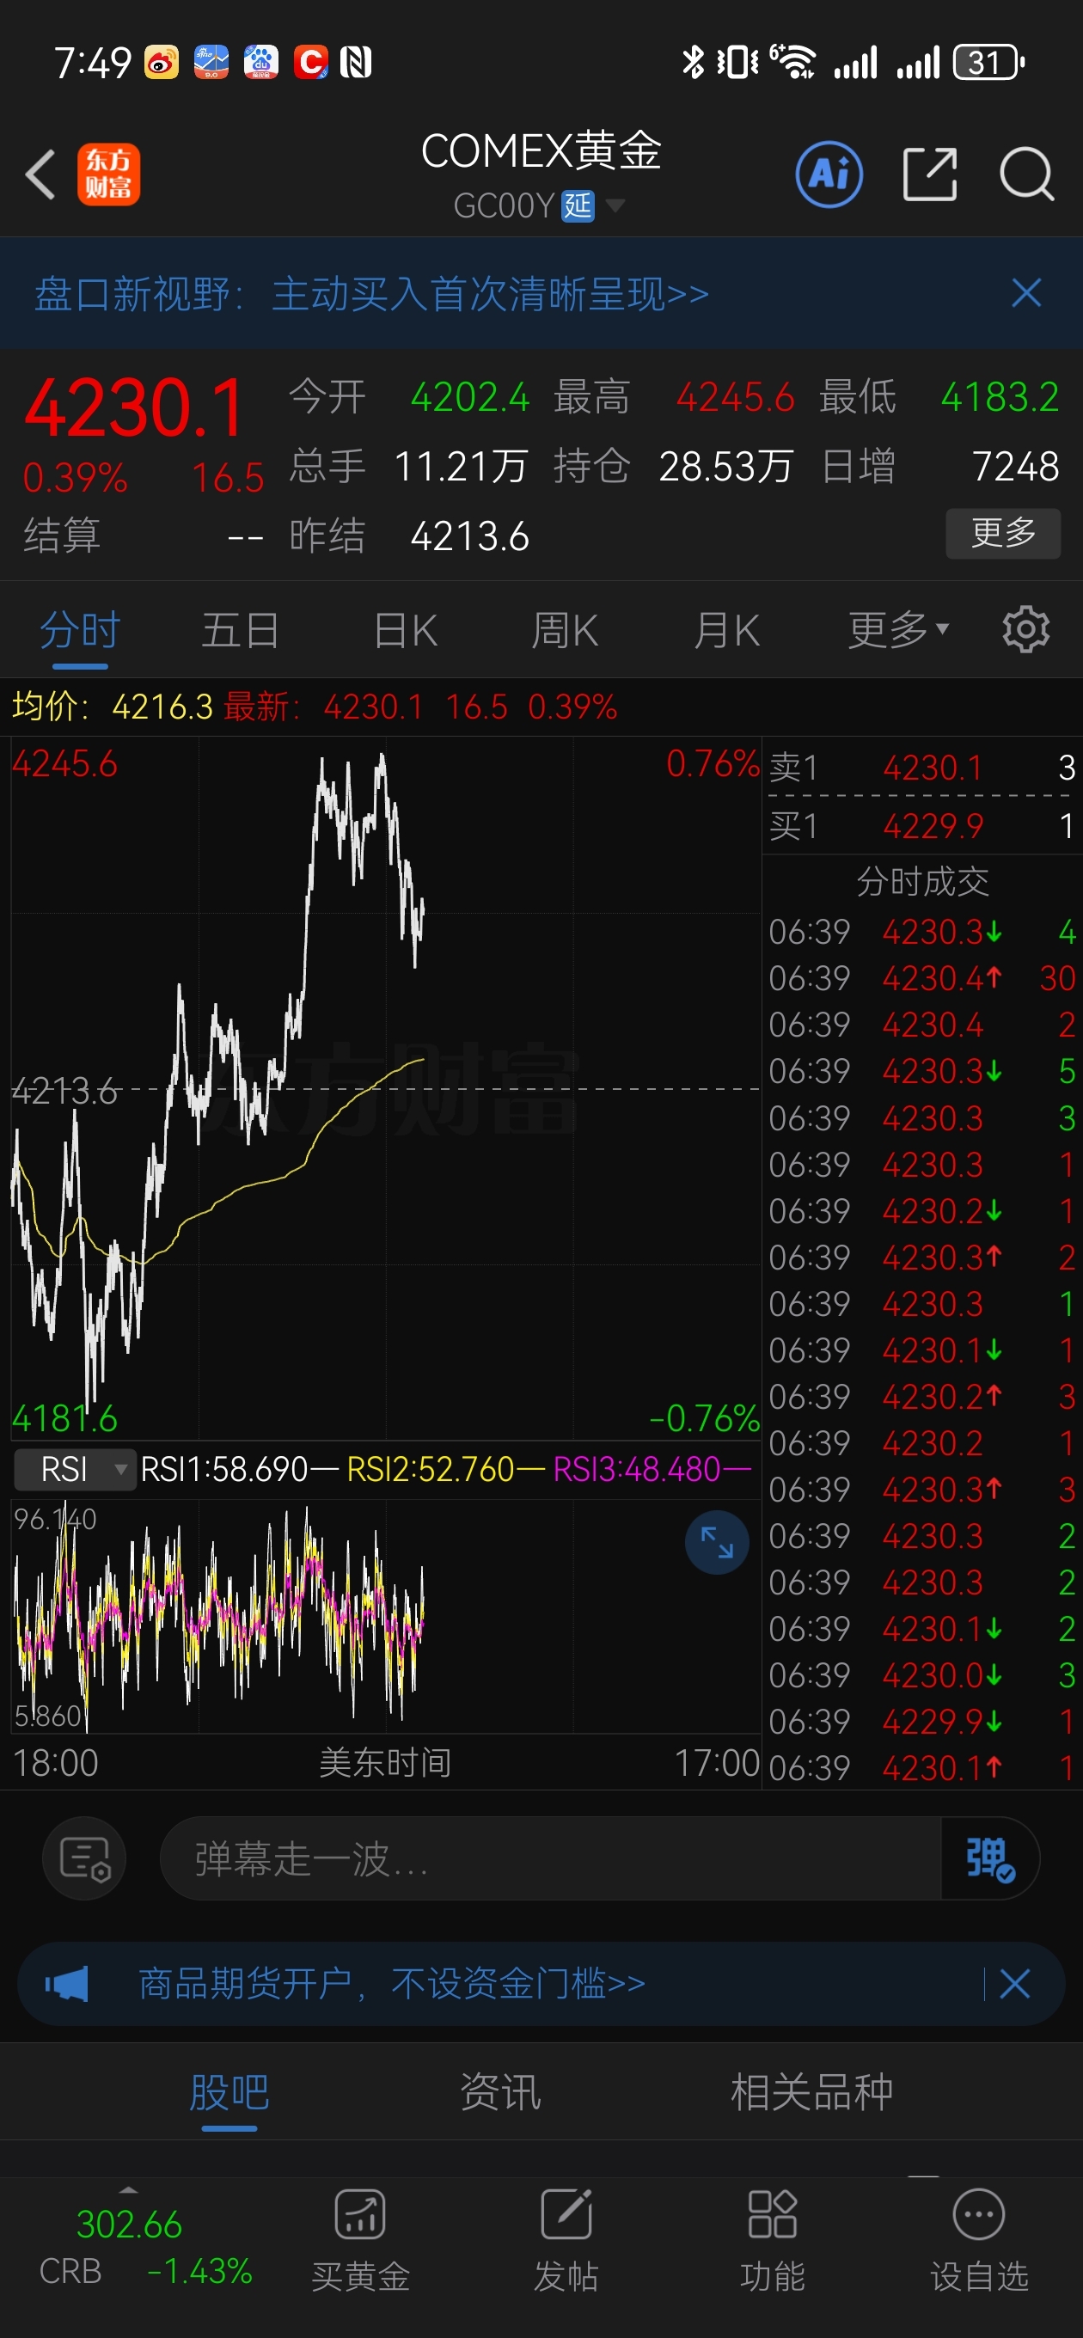Tap the 持仓 28.53万 value
The height and width of the screenshot is (2338, 1083).
tap(725, 467)
